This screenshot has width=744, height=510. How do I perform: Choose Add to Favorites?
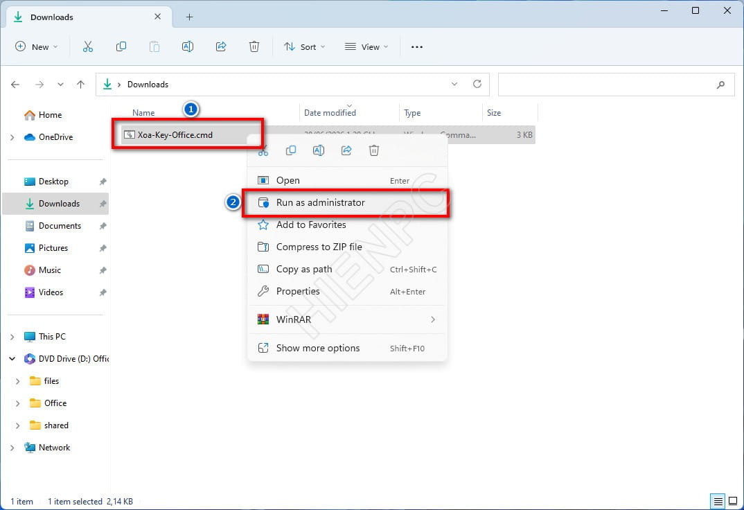pos(347,225)
